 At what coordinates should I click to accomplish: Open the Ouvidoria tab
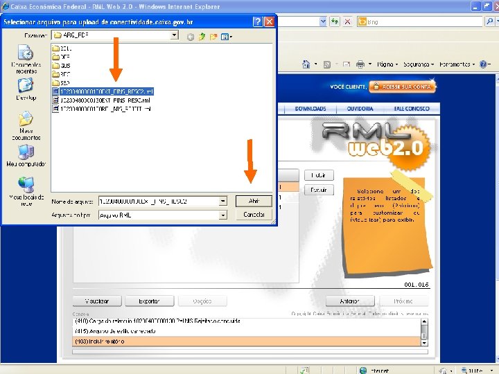pyautogui.click(x=360, y=109)
